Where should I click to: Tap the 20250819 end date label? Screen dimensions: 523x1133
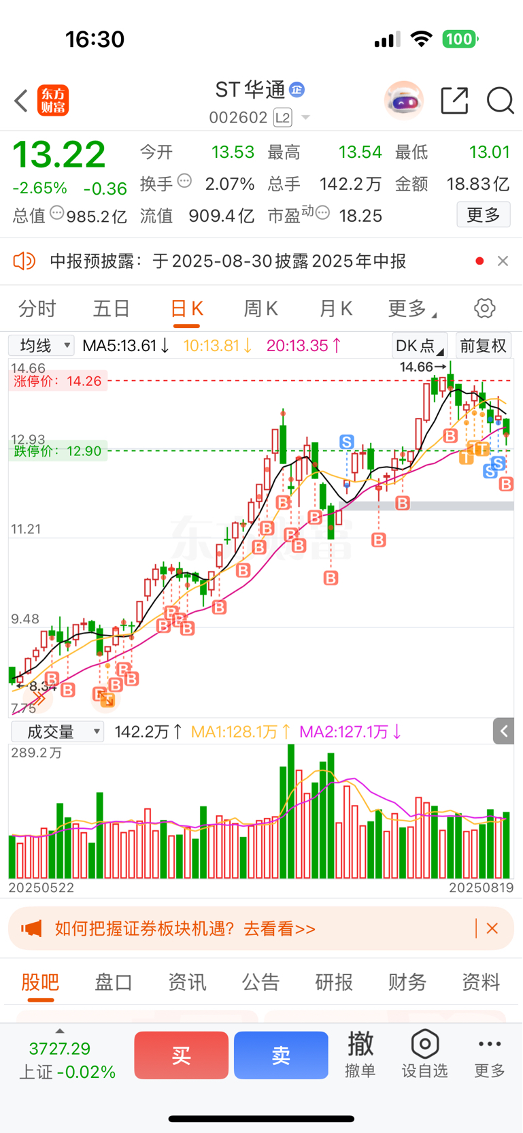click(481, 888)
